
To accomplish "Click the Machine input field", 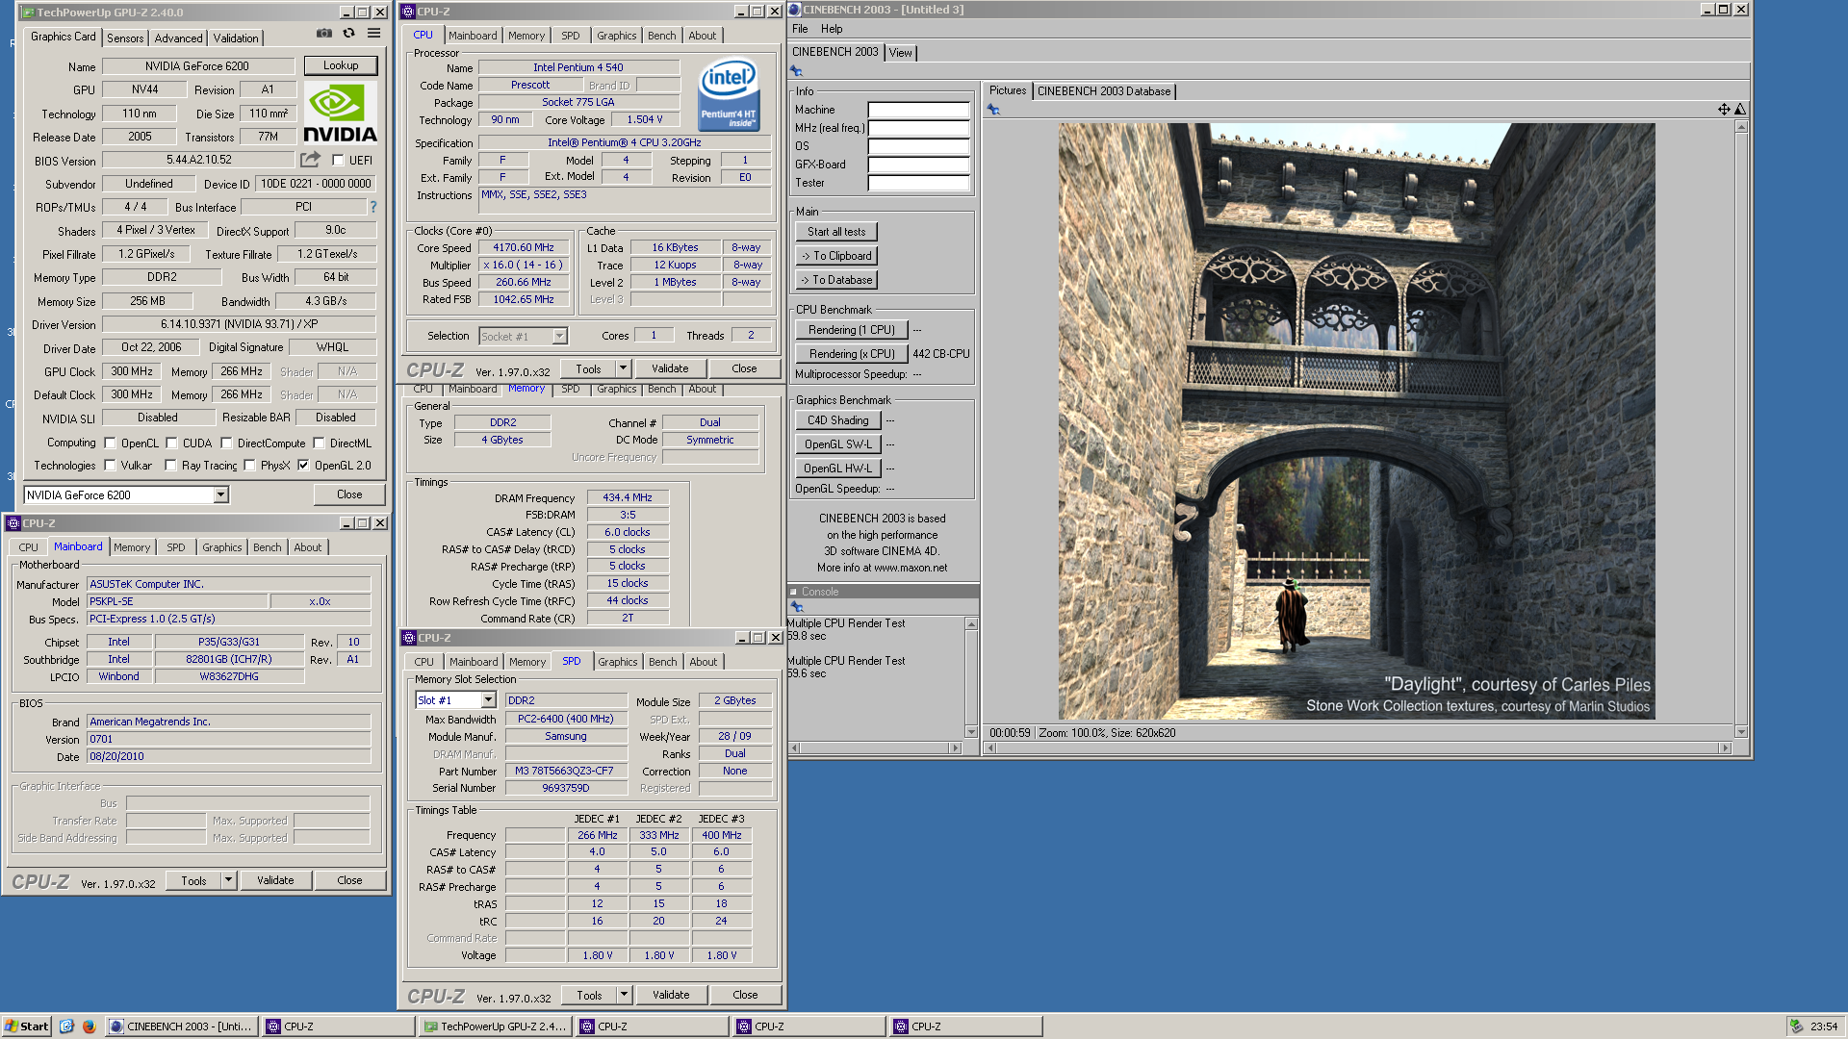I will (918, 110).
